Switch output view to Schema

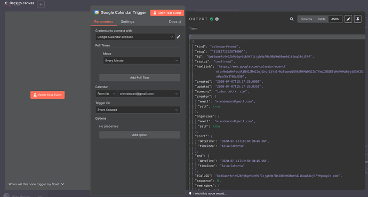(x=306, y=19)
